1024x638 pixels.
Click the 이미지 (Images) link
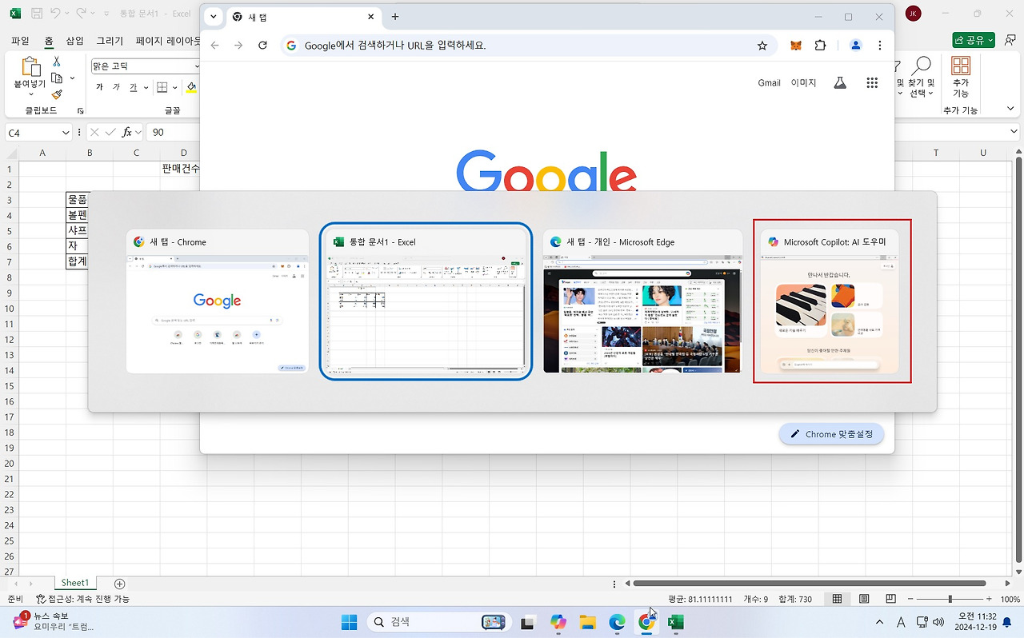(803, 82)
